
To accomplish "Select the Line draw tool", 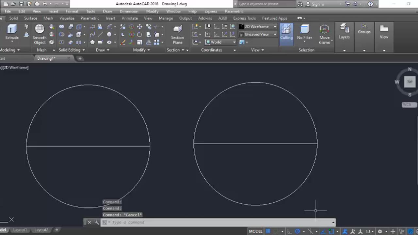I will 100,35.
